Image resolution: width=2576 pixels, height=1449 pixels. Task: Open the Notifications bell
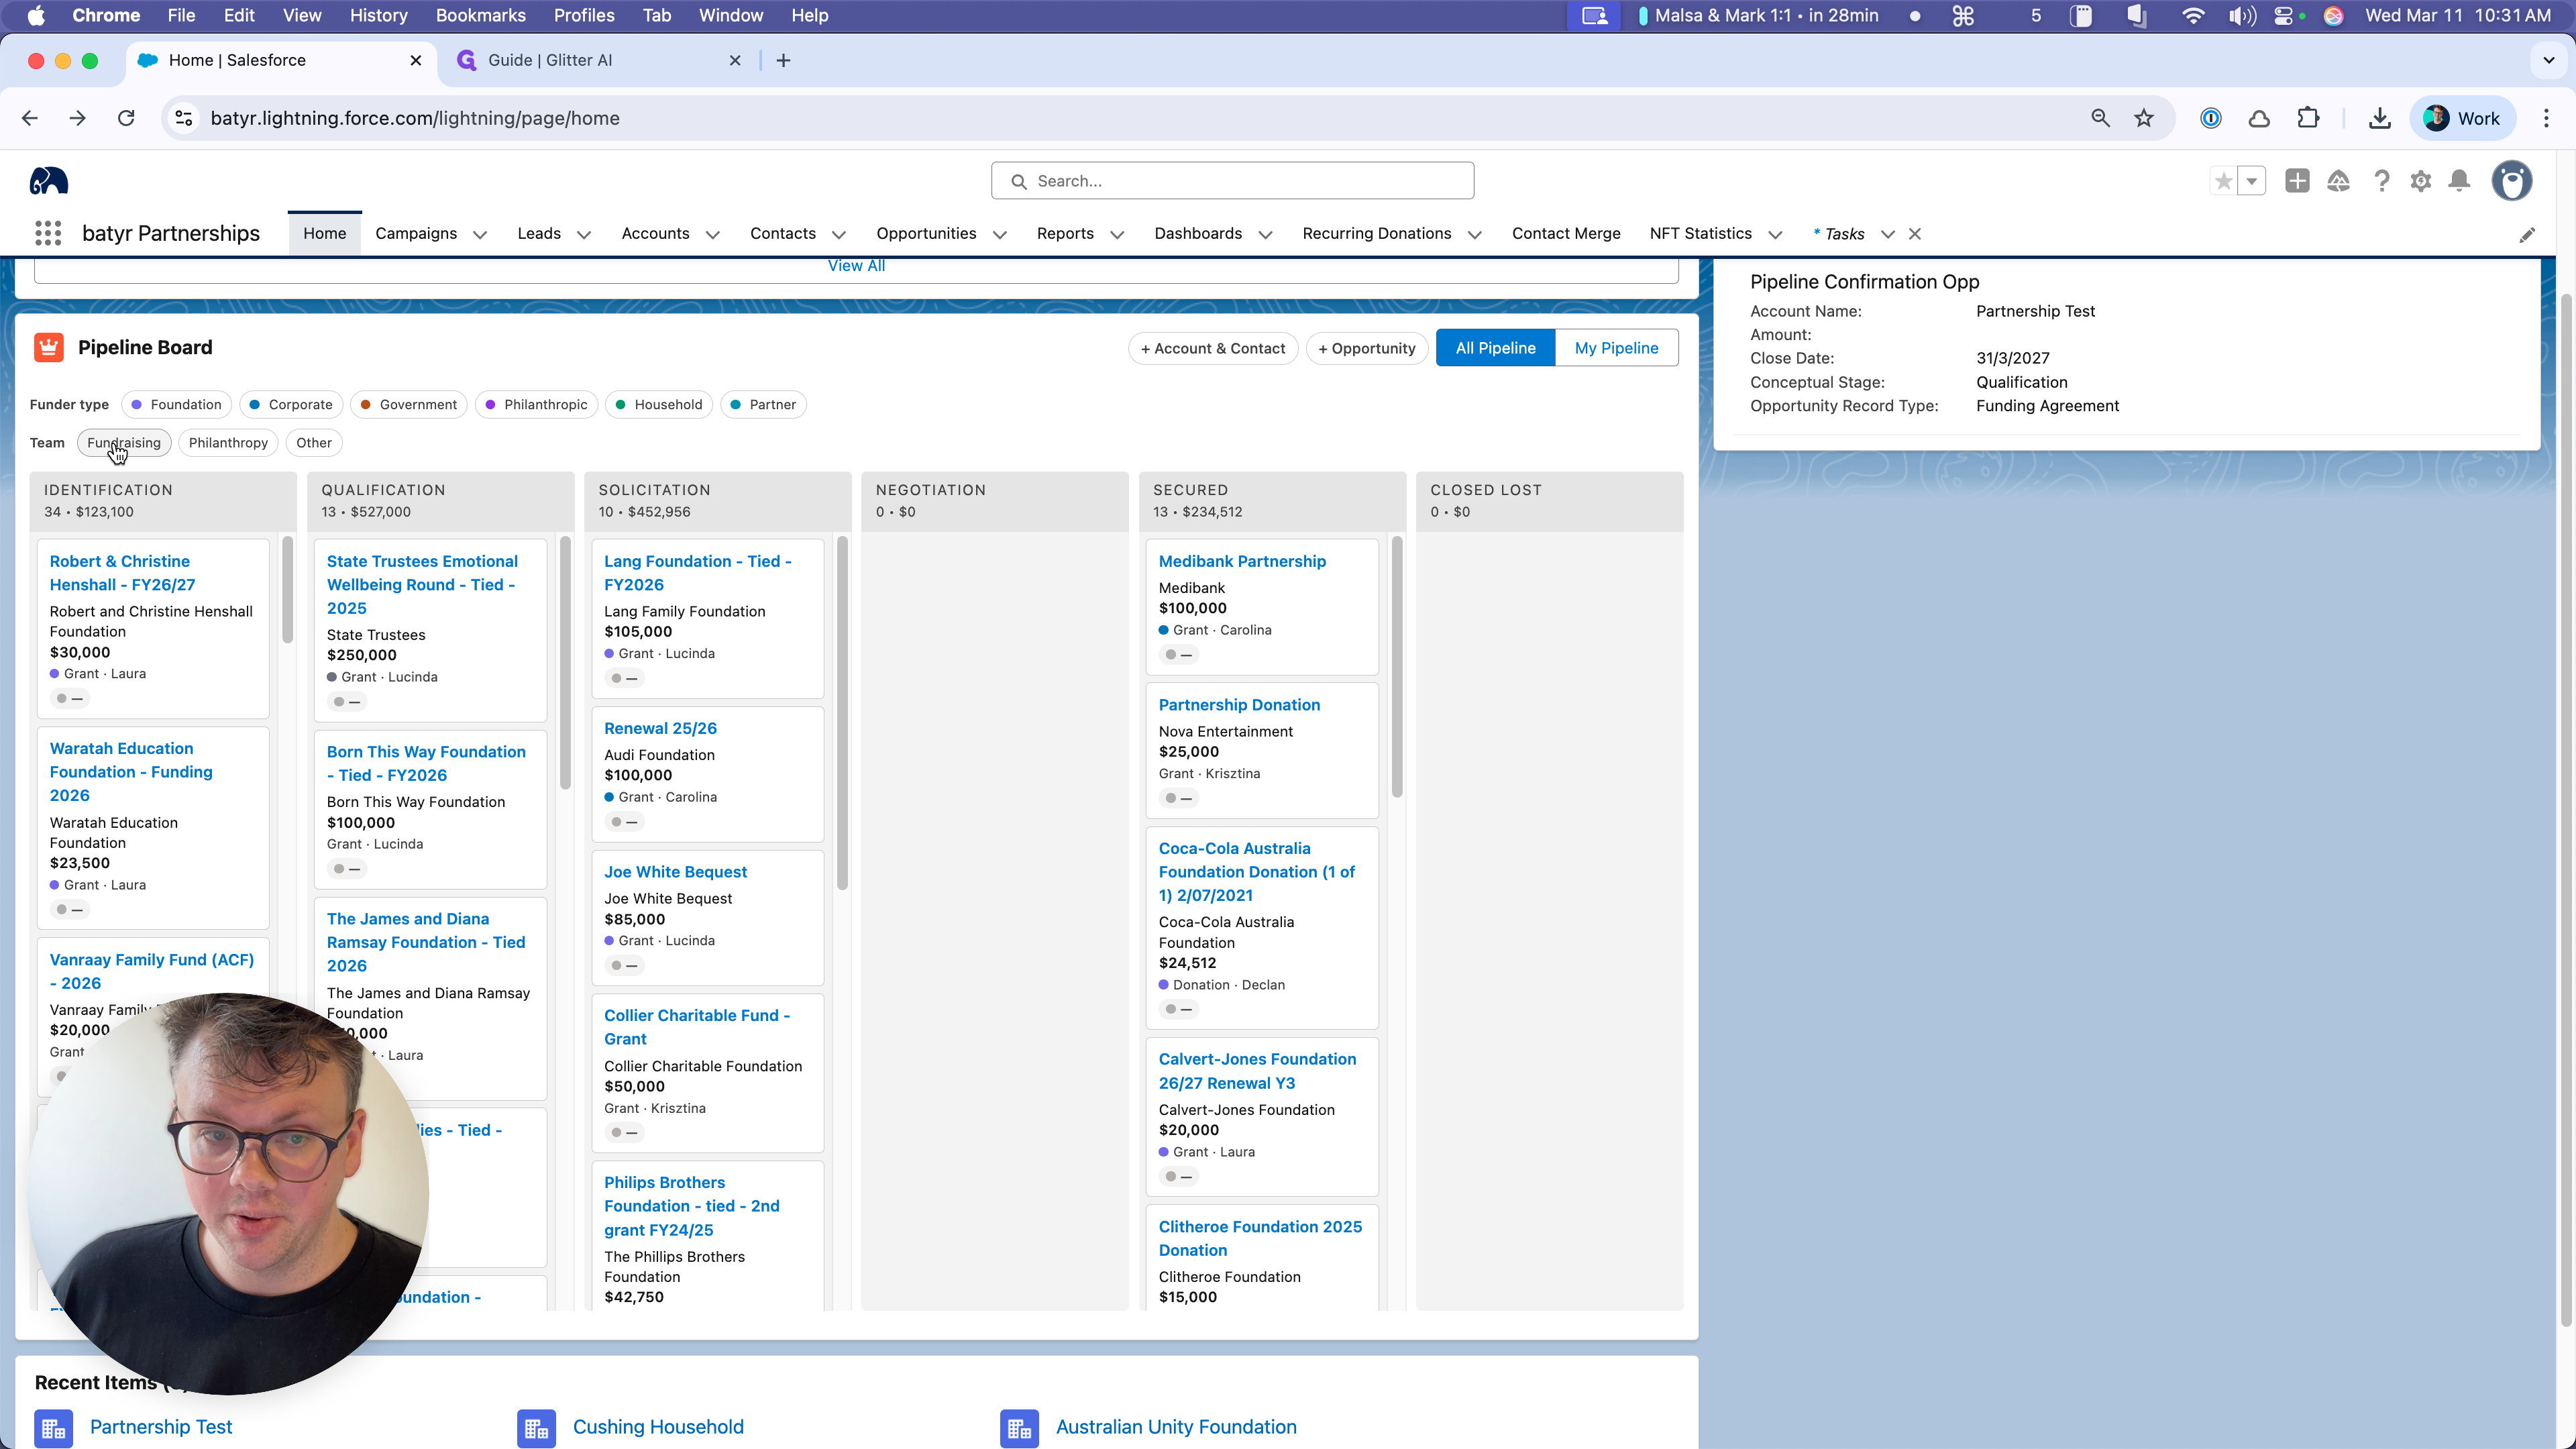coord(2459,181)
